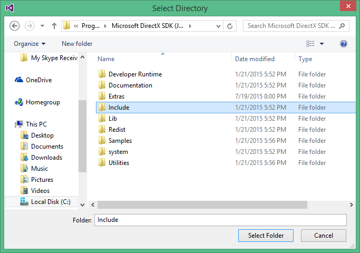Close the Select Directory dialog
Image resolution: width=360 pixels, height=253 pixels.
click(x=348, y=6)
